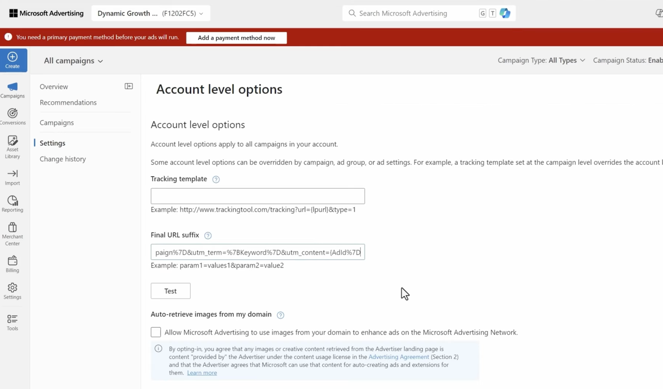Click the Copilot icon in search bar
Viewport: 663px width, 389px height.
pyautogui.click(x=505, y=13)
